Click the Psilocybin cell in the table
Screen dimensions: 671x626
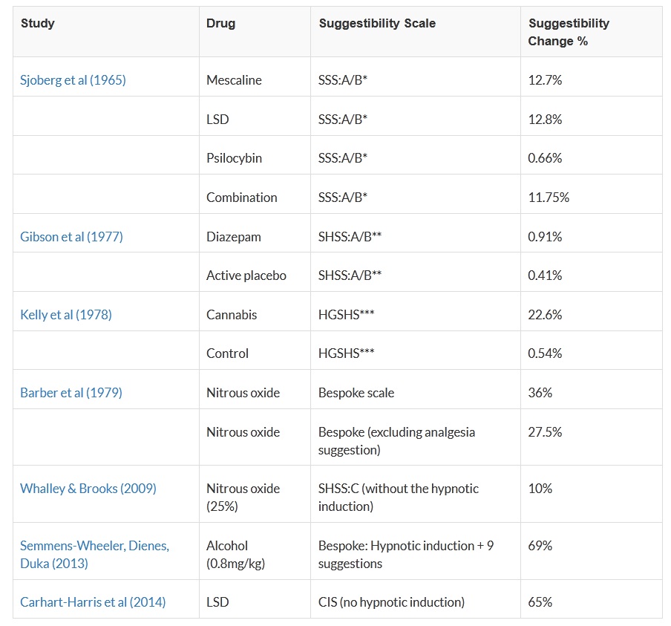tap(234, 158)
